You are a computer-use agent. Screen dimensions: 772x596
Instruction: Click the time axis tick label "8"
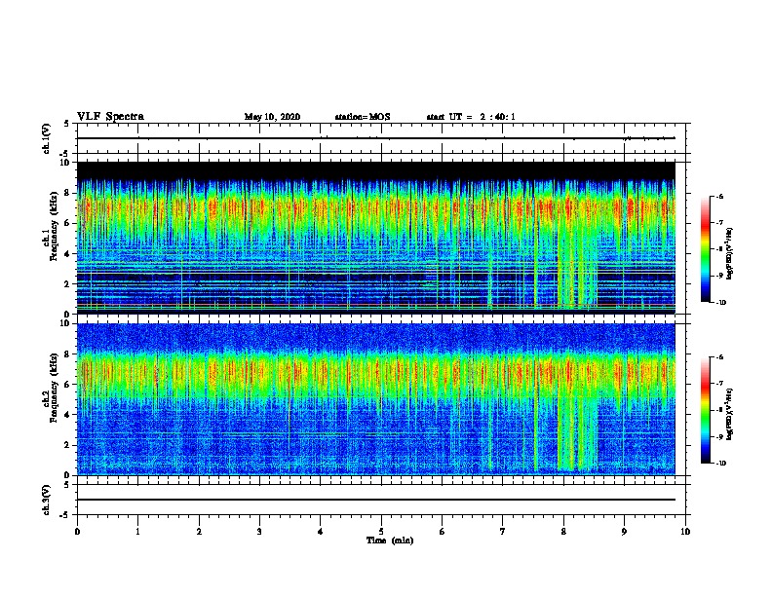563,532
